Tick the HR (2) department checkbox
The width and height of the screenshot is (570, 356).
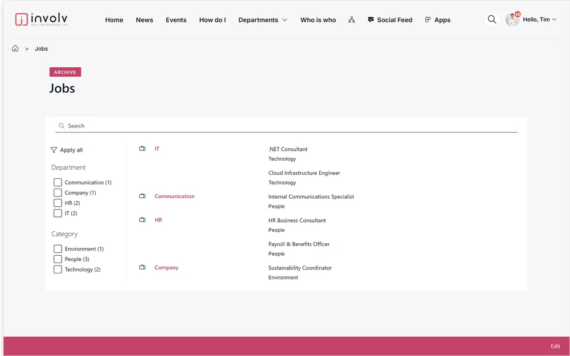click(58, 203)
